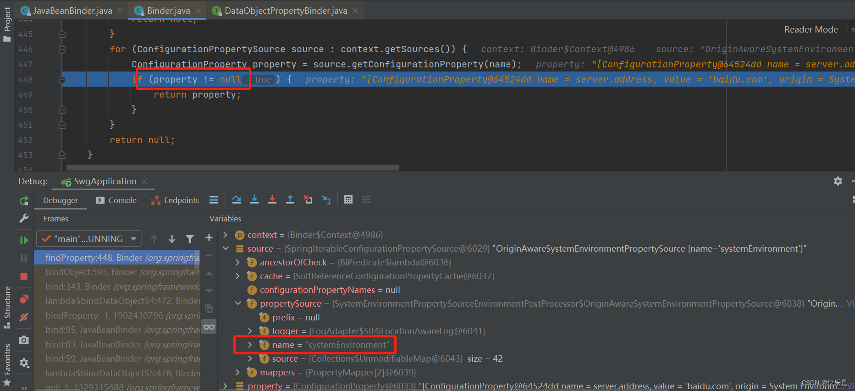
Task: Add new watch with plus icon
Action: [209, 237]
